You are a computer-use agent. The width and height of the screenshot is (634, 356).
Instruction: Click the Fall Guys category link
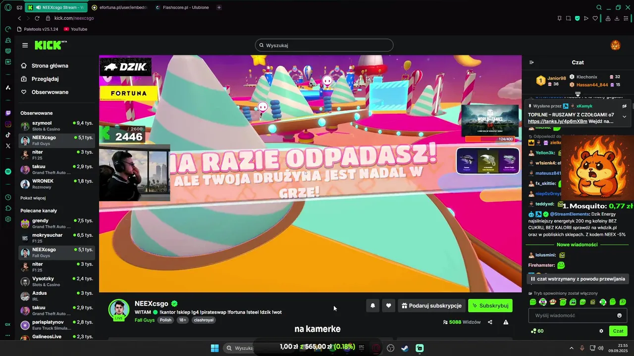pos(145,320)
